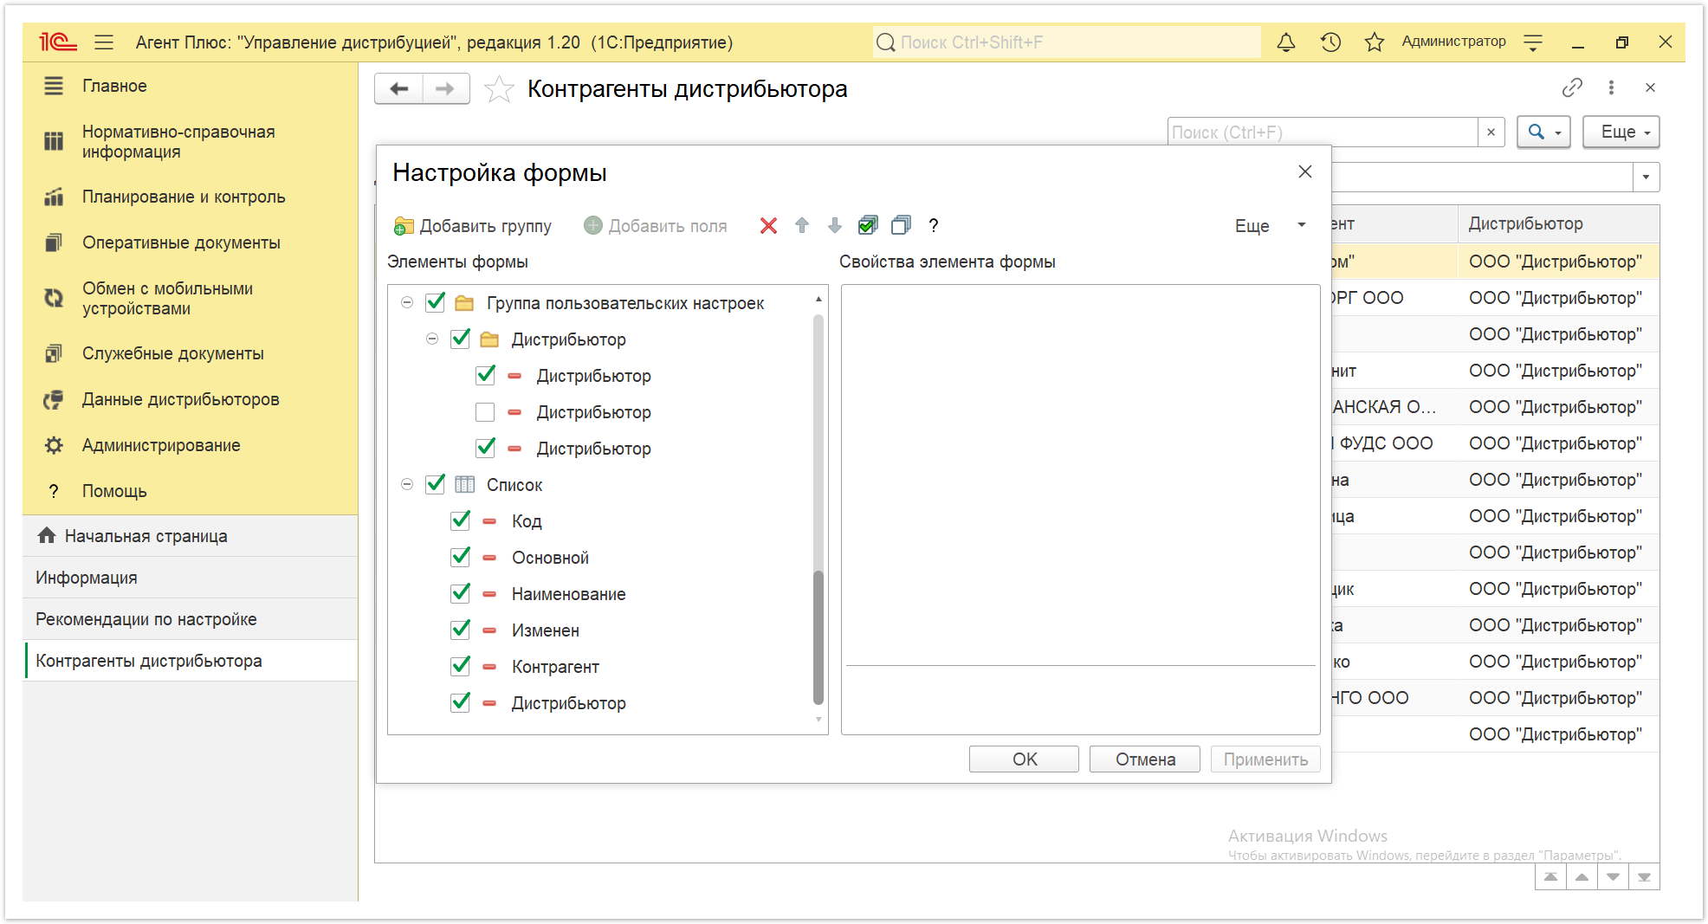
Task: Toggle Список table checkbox
Action: pyautogui.click(x=436, y=485)
